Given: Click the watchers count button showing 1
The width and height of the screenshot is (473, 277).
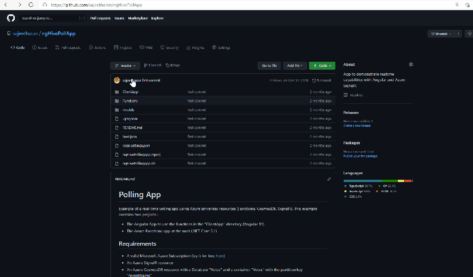Looking at the screenshot, I should (x=458, y=34).
